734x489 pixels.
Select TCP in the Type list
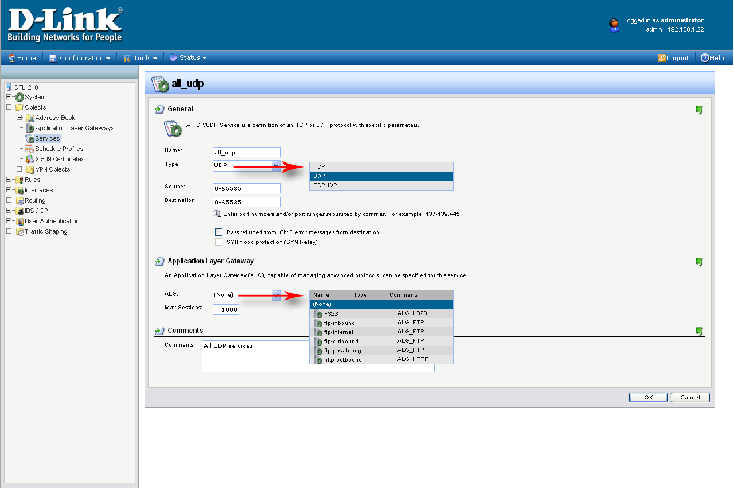381,167
